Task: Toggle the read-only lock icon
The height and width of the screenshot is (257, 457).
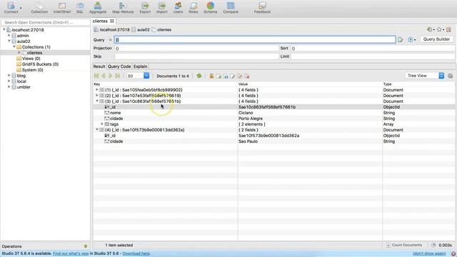Action: (211, 76)
